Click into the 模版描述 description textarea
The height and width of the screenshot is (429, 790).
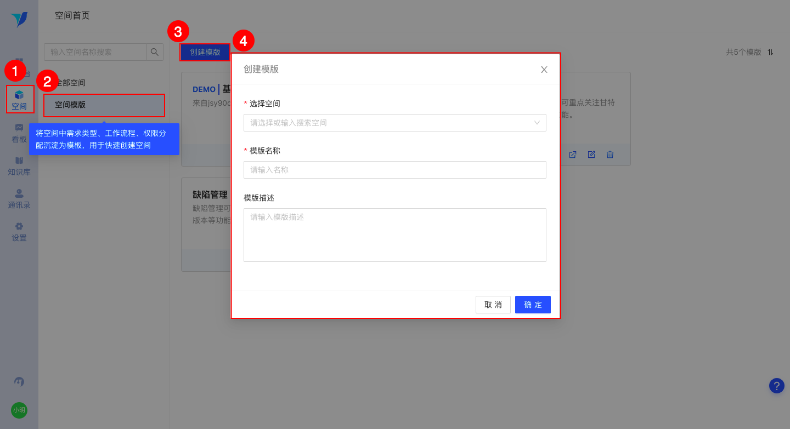point(395,235)
